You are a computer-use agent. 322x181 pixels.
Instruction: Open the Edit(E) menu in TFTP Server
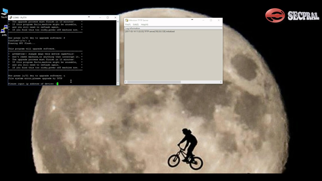tap(136, 25)
